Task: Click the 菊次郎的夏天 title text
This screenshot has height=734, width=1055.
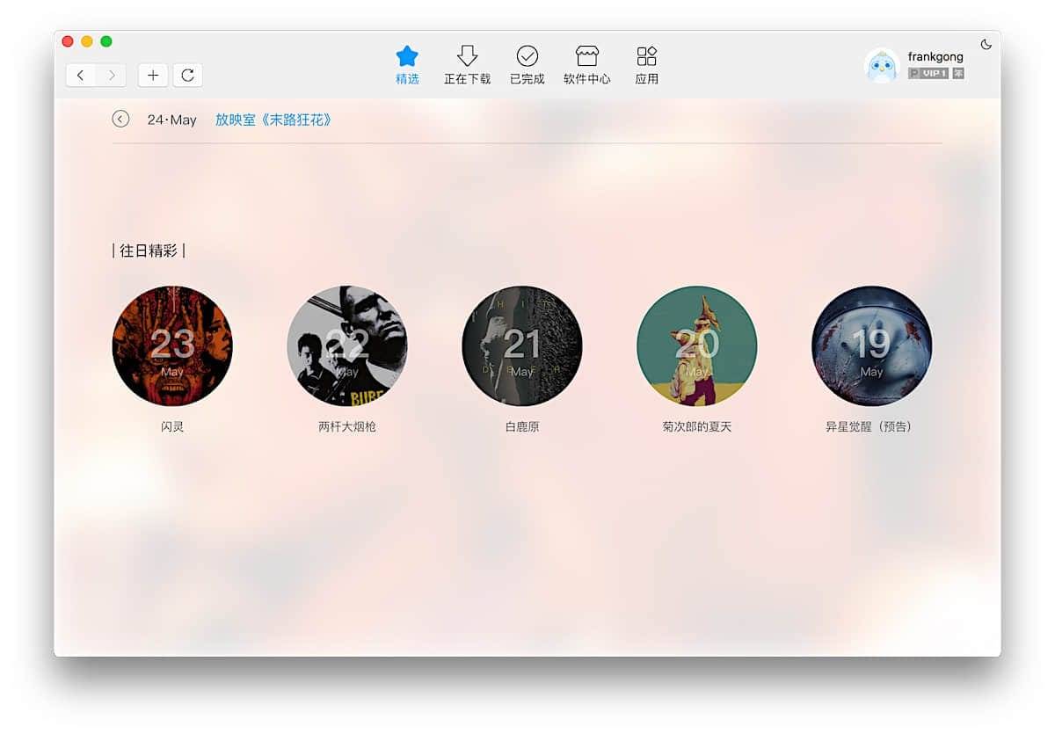Action: pyautogui.click(x=697, y=427)
